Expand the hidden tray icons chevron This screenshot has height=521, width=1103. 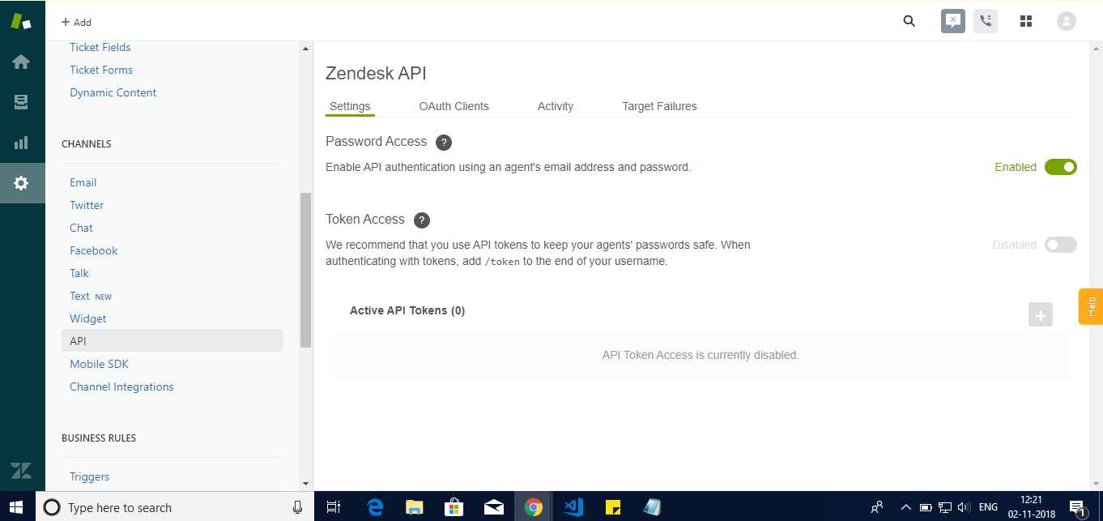906,507
